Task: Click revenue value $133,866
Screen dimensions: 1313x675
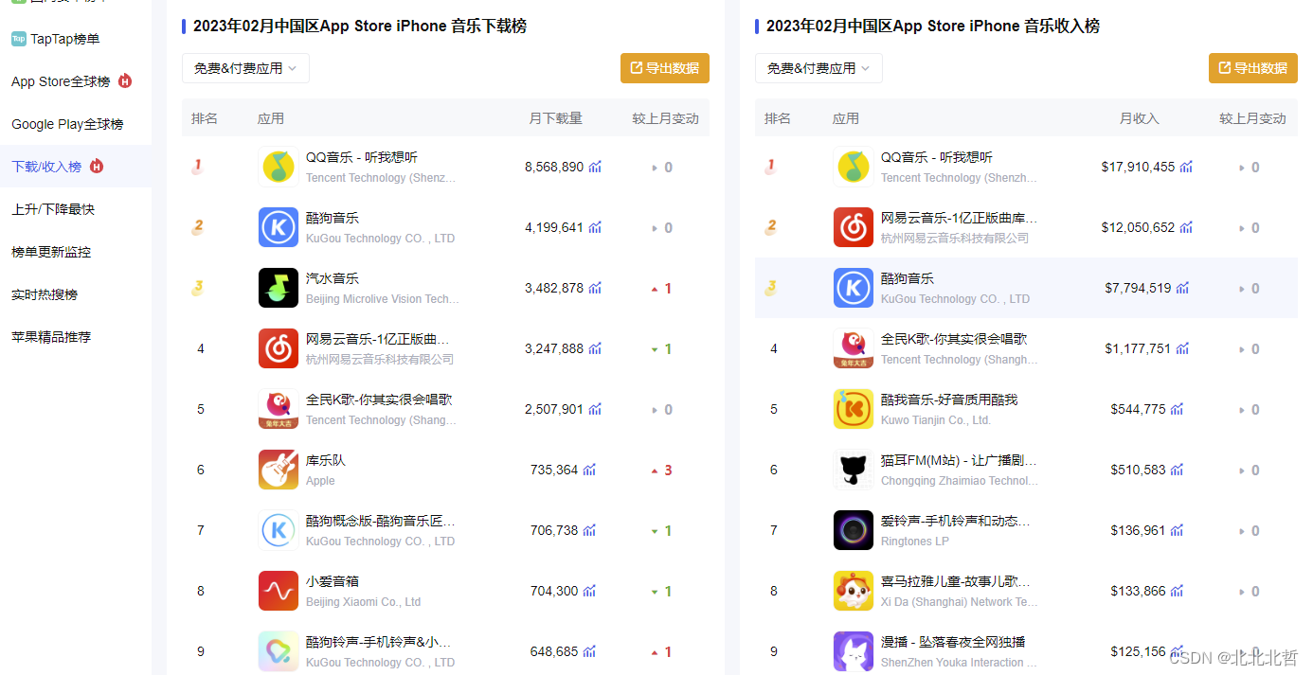Action: 1138,591
